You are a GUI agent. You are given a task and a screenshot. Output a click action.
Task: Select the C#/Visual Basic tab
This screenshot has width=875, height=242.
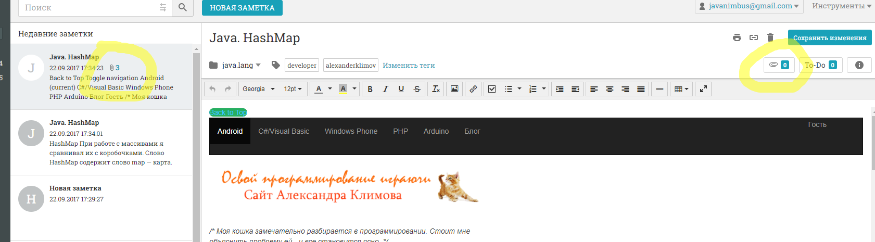point(284,131)
